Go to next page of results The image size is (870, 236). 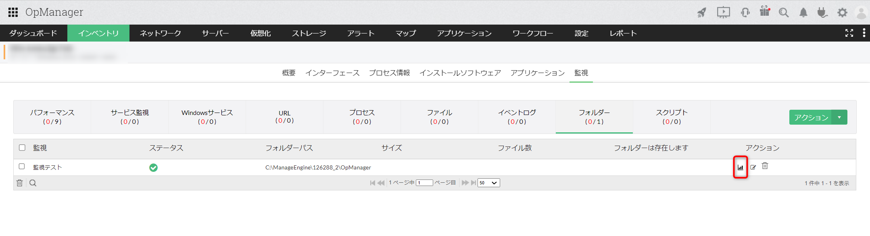(465, 183)
